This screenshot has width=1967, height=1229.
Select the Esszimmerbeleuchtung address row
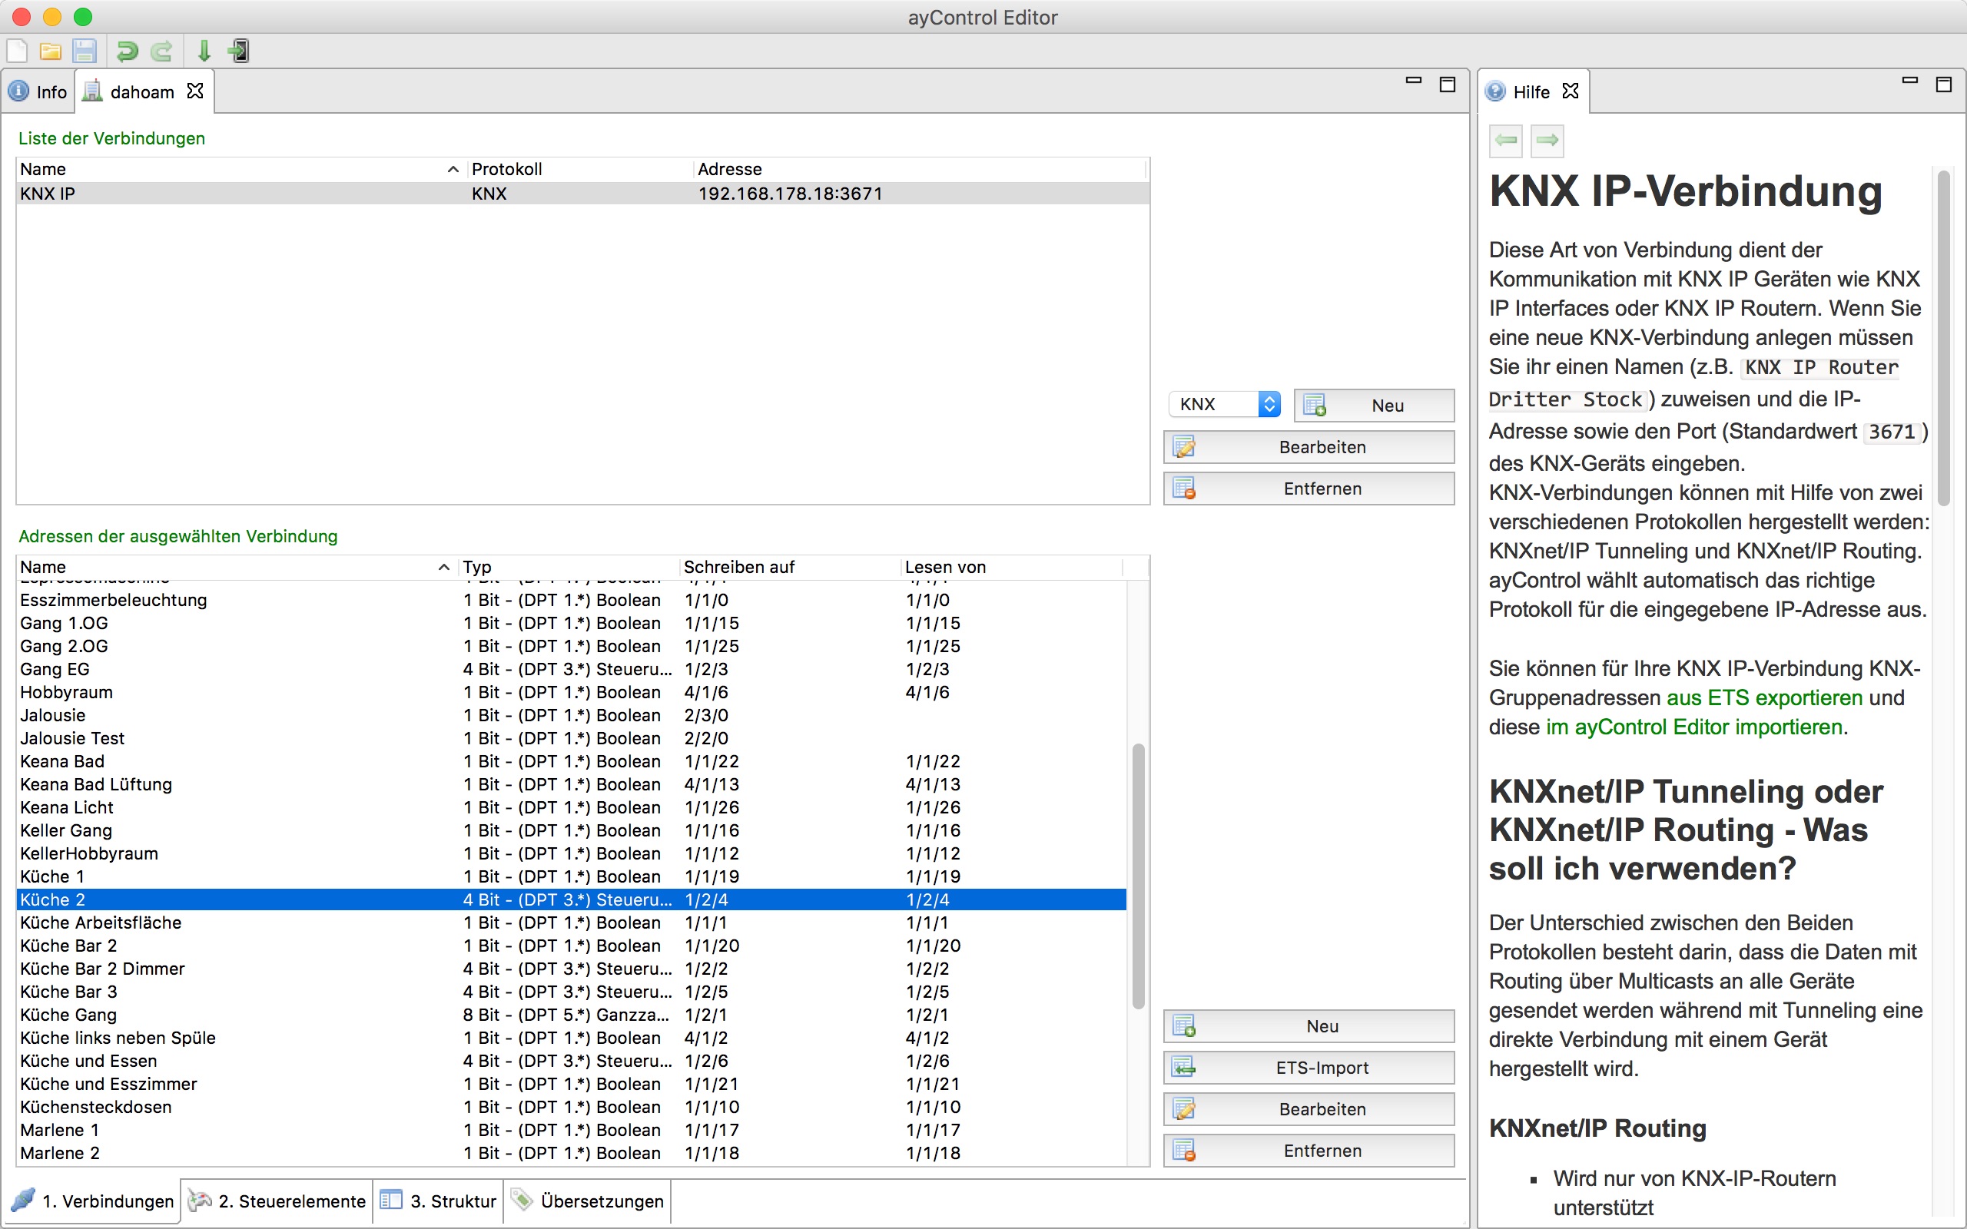point(572,600)
